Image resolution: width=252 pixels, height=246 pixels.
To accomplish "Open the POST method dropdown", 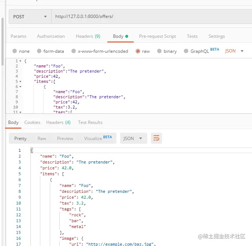I will (x=30, y=16).
